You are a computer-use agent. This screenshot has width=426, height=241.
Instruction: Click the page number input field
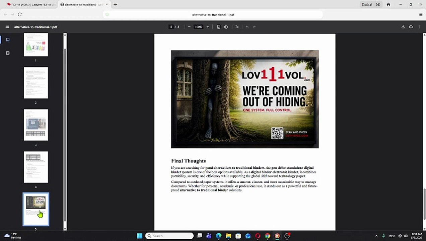171,27
